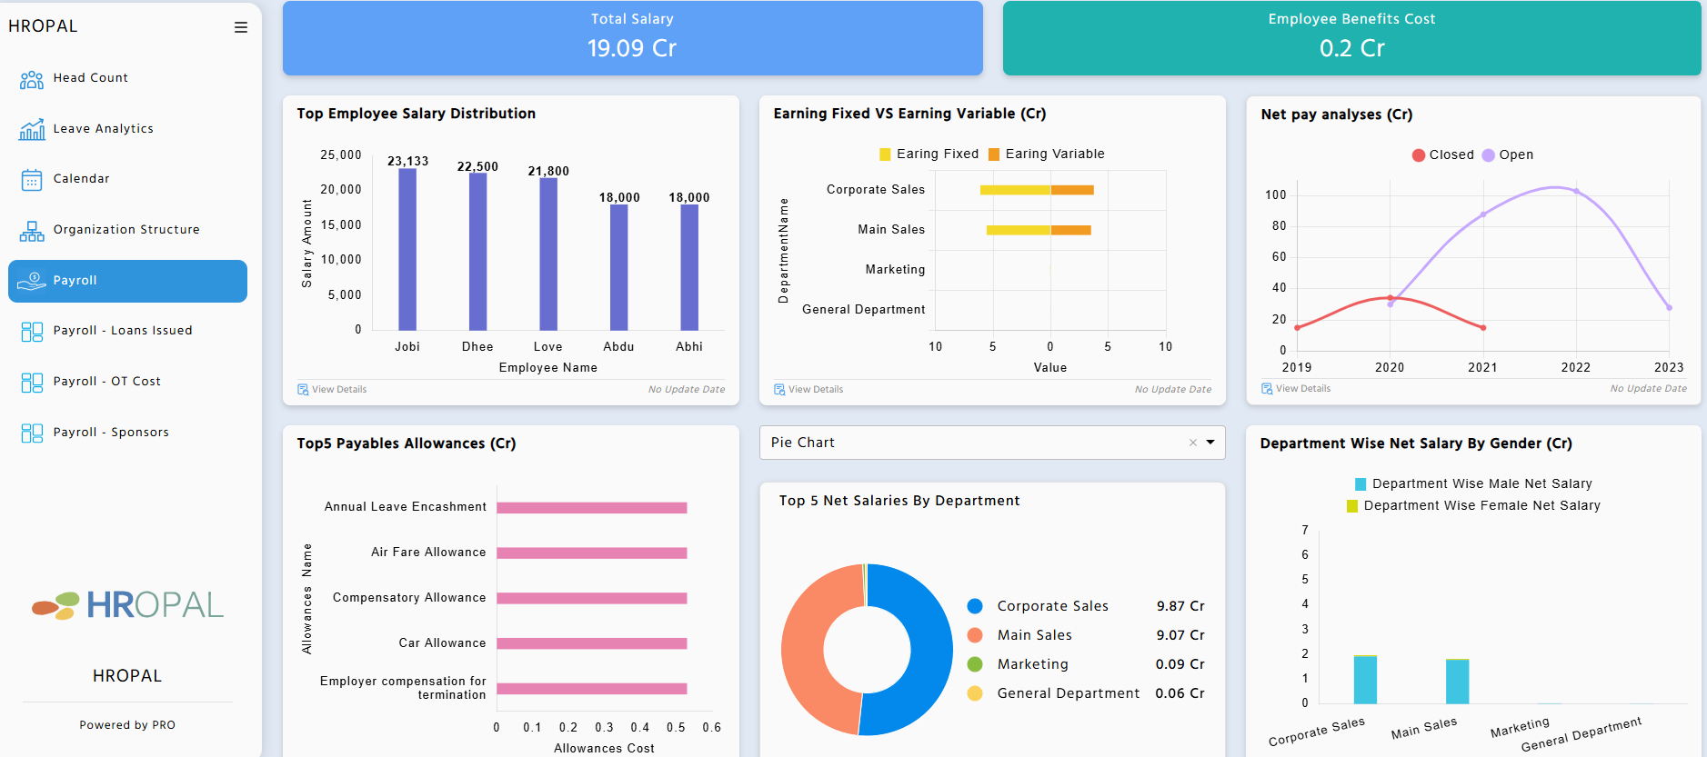Image resolution: width=1707 pixels, height=757 pixels.
Task: Hide Department Wise Female Net Salary series
Action: click(1473, 506)
